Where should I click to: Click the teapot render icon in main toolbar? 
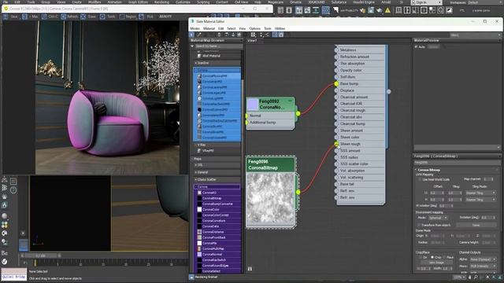(380, 10)
